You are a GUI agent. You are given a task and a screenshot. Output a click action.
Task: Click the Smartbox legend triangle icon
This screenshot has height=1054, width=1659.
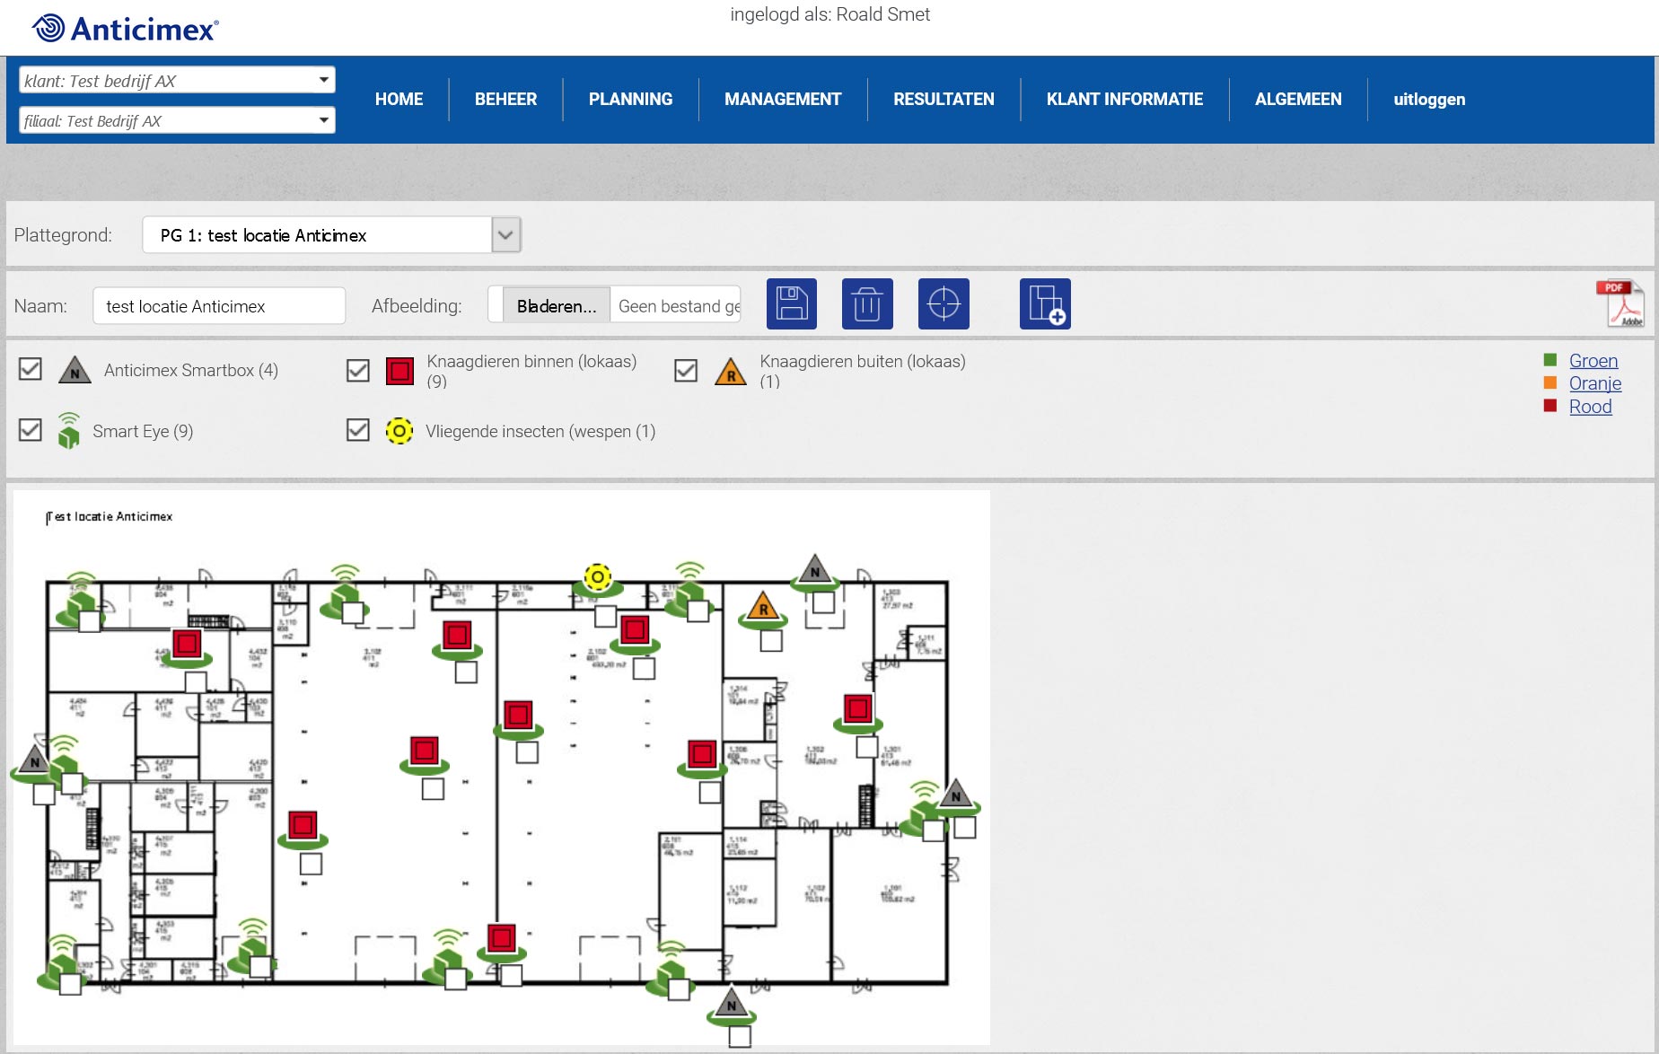pos(75,370)
